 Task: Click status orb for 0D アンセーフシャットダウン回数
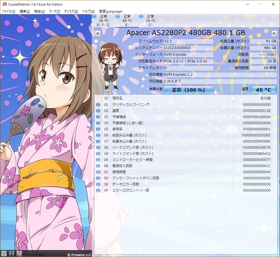pos(98,178)
